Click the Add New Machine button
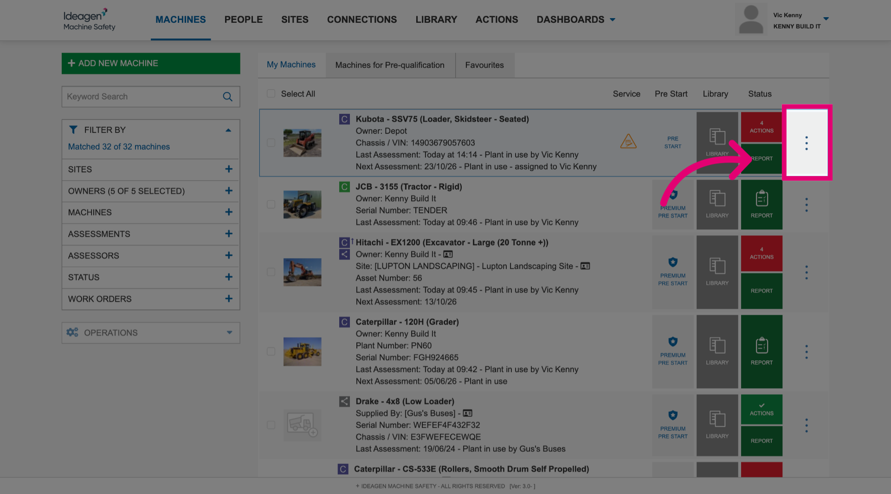Image resolution: width=891 pixels, height=494 pixels. tap(151, 63)
